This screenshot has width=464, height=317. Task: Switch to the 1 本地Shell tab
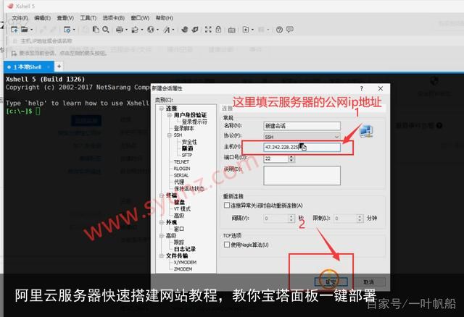28,67
